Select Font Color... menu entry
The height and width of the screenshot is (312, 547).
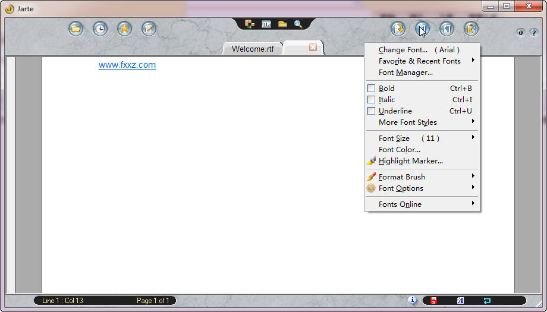pos(422,150)
